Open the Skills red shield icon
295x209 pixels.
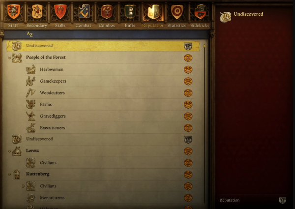(60, 11)
